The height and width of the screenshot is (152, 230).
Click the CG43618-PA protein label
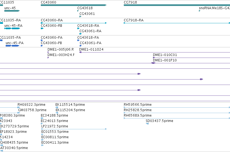88,38
